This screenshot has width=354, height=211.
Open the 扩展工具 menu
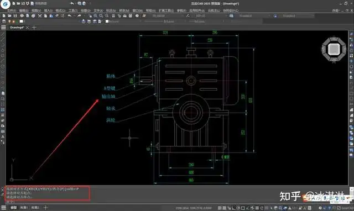[x=166, y=10]
